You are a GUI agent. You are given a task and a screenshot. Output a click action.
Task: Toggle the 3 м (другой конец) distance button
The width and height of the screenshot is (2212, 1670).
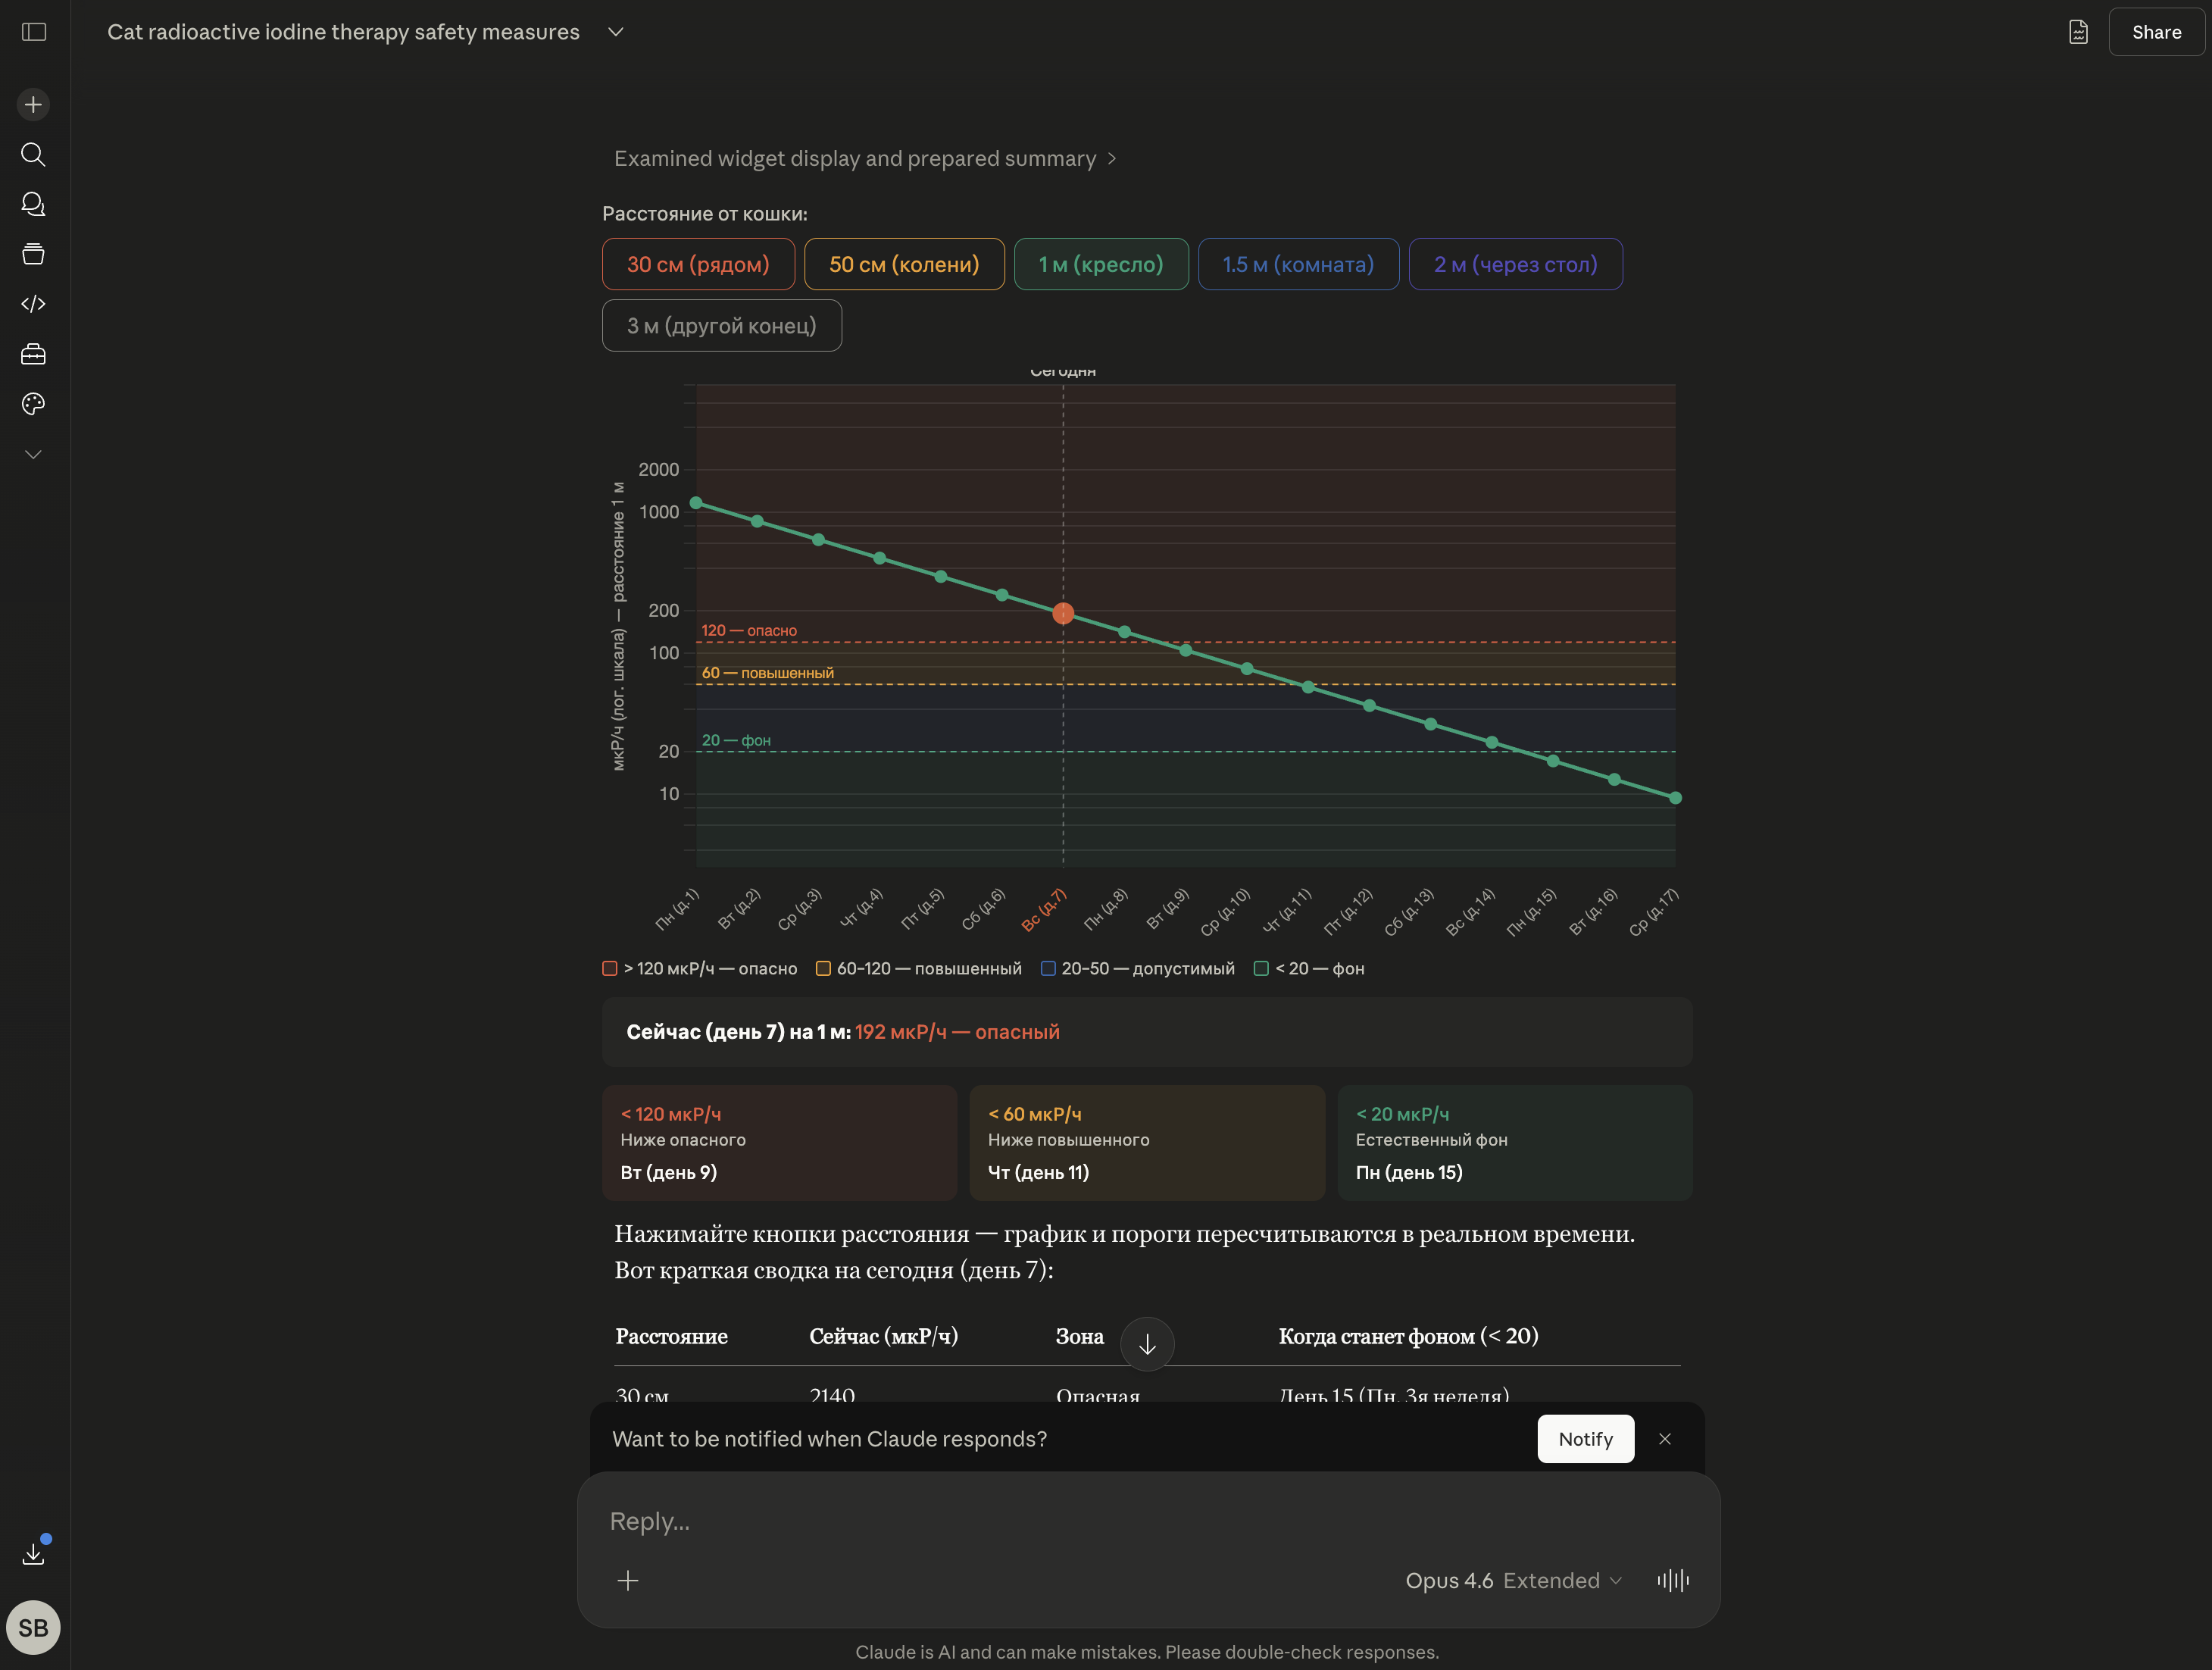(x=721, y=326)
